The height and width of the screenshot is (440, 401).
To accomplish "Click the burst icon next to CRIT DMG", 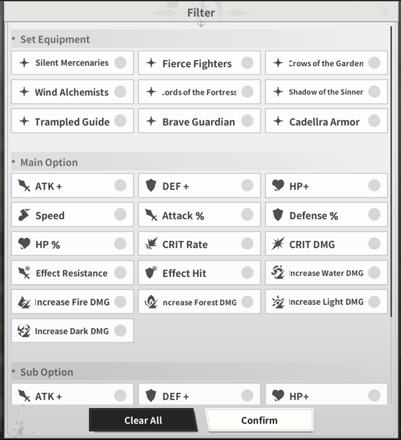I will coord(278,243).
